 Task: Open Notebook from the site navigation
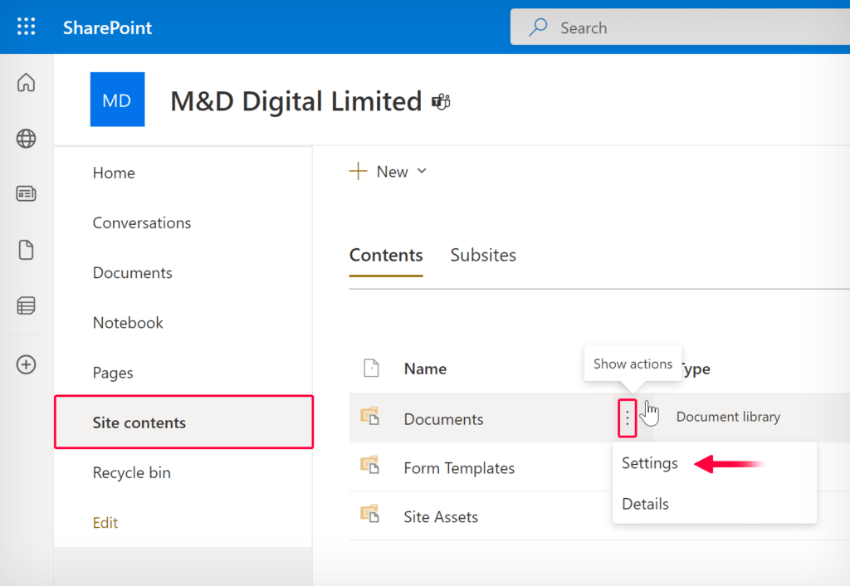(128, 322)
